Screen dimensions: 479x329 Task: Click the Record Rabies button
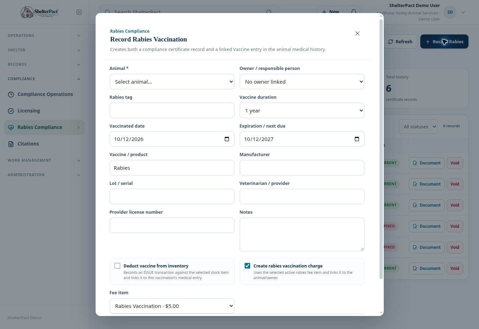(x=444, y=41)
